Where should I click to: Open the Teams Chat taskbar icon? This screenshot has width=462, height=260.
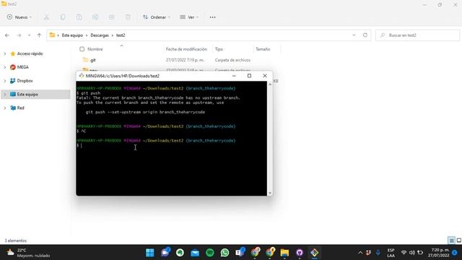tap(165, 253)
